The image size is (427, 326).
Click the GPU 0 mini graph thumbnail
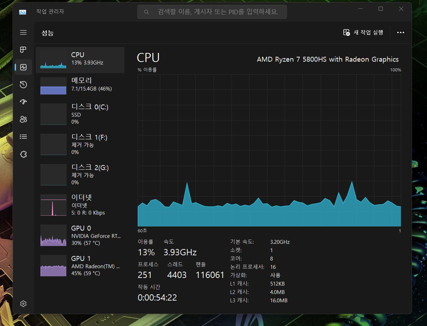pyautogui.click(x=53, y=235)
